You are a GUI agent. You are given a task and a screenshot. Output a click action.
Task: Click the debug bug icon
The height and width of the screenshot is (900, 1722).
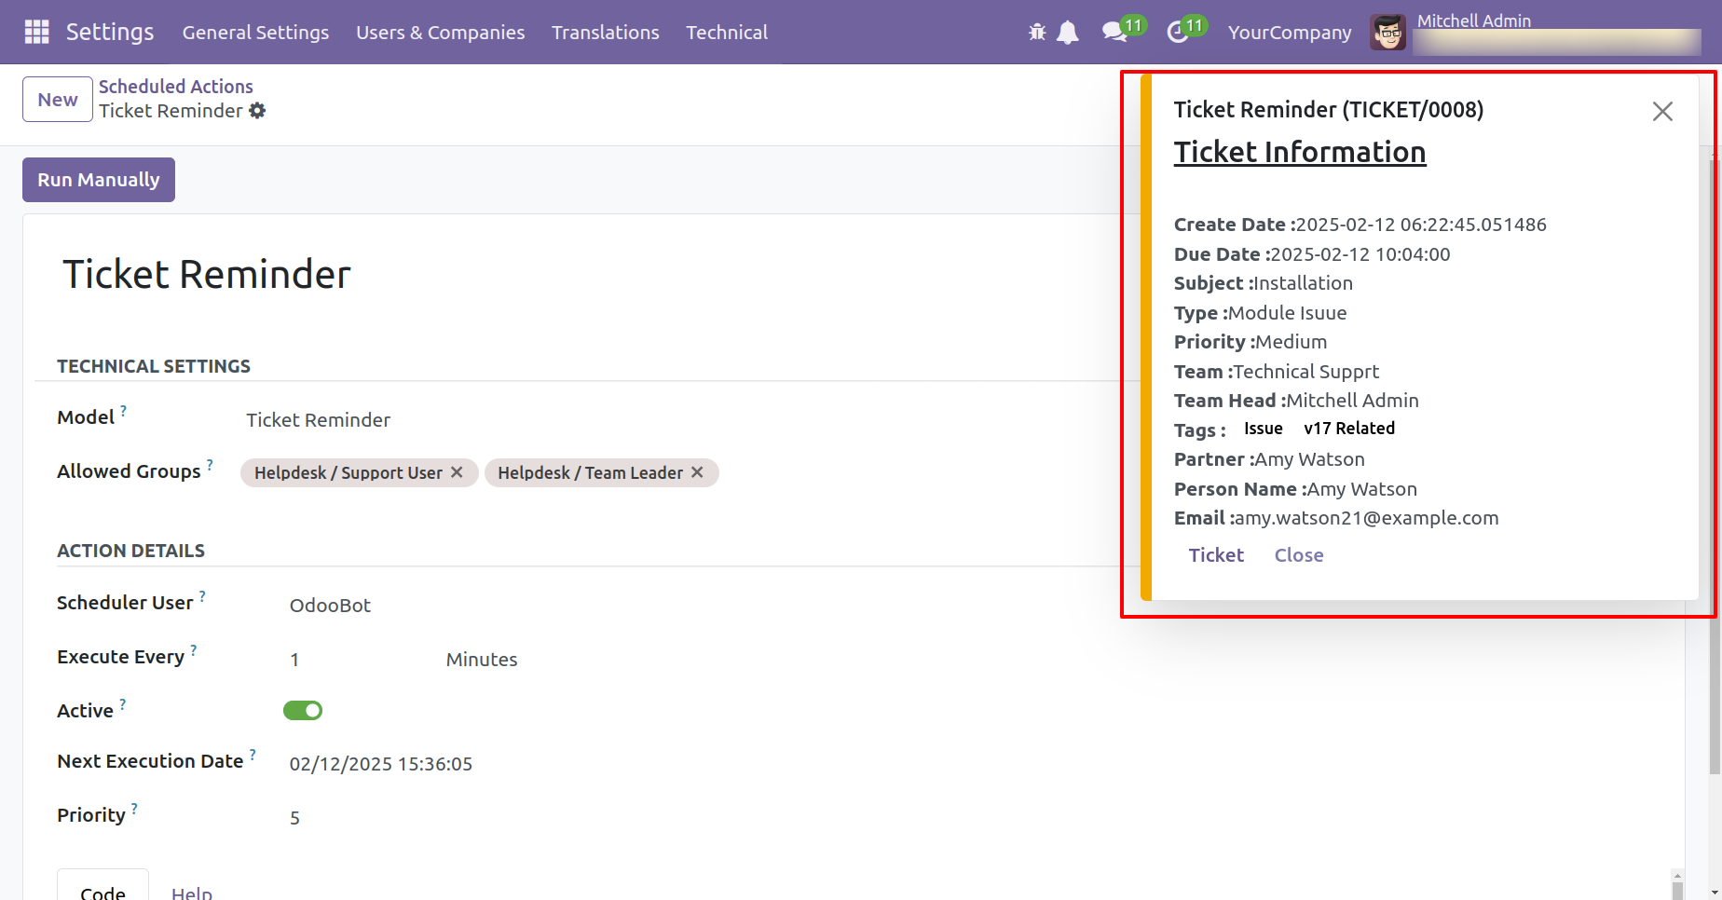[1037, 33]
